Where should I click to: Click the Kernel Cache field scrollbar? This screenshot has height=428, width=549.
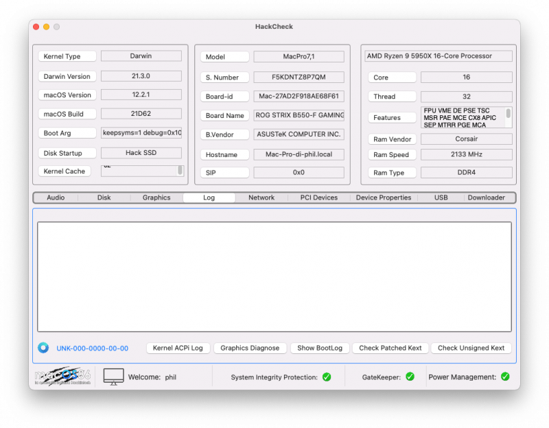180,170
